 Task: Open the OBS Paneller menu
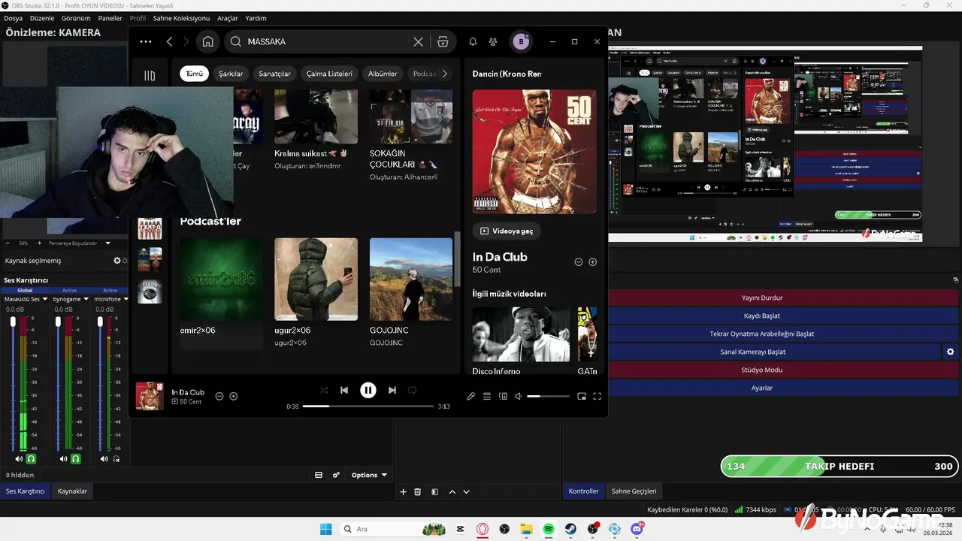coord(110,18)
